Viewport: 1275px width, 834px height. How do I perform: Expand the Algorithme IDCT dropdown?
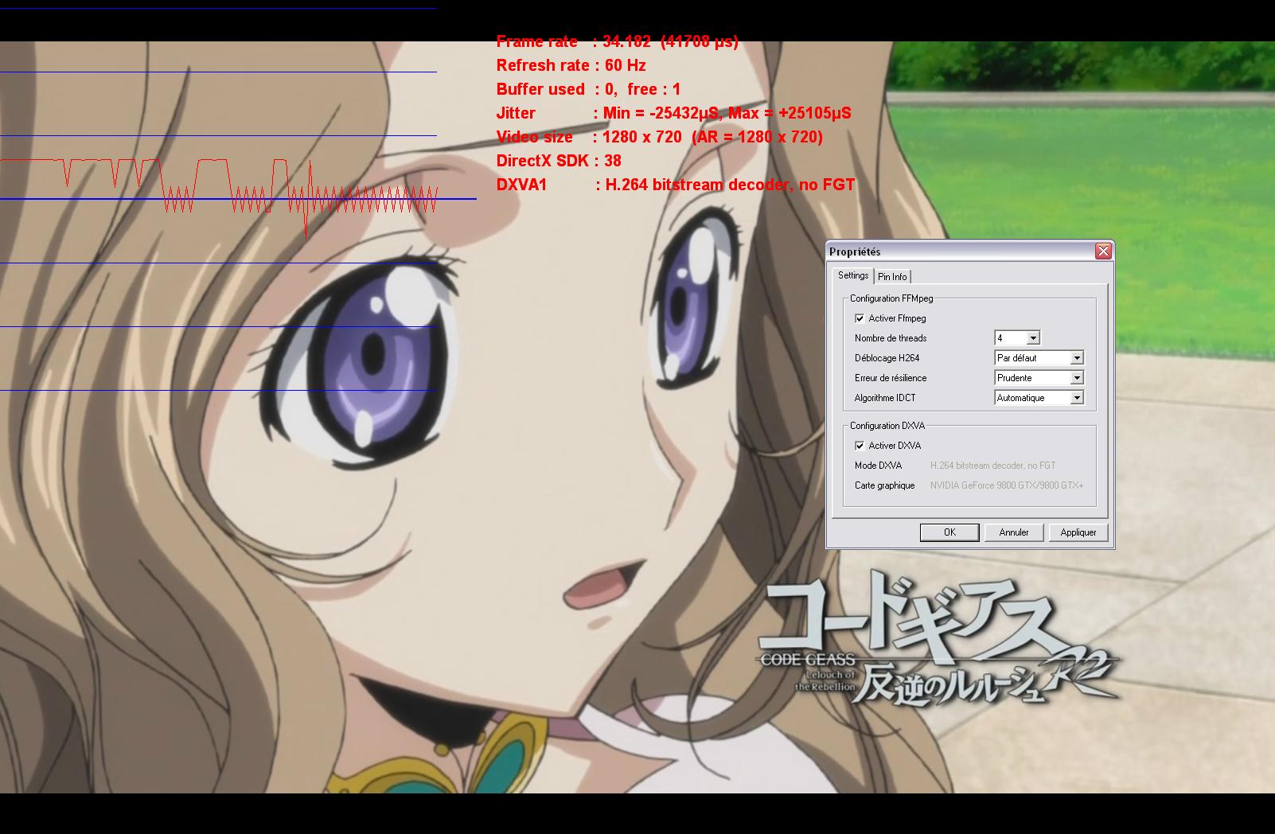click(1039, 398)
